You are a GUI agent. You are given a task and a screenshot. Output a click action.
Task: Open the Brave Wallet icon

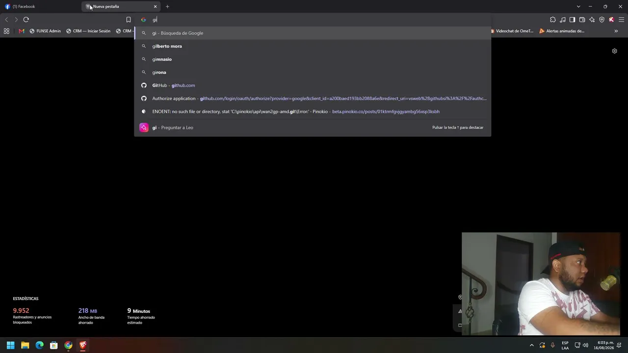click(x=582, y=20)
